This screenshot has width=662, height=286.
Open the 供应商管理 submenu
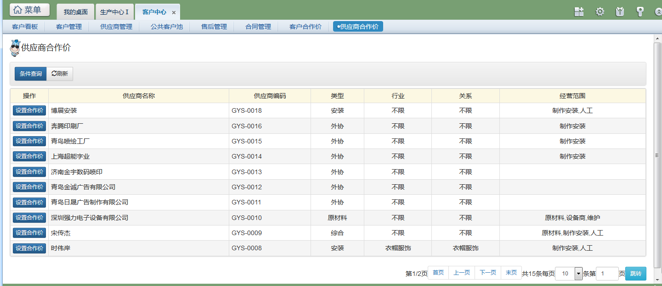[x=116, y=27]
